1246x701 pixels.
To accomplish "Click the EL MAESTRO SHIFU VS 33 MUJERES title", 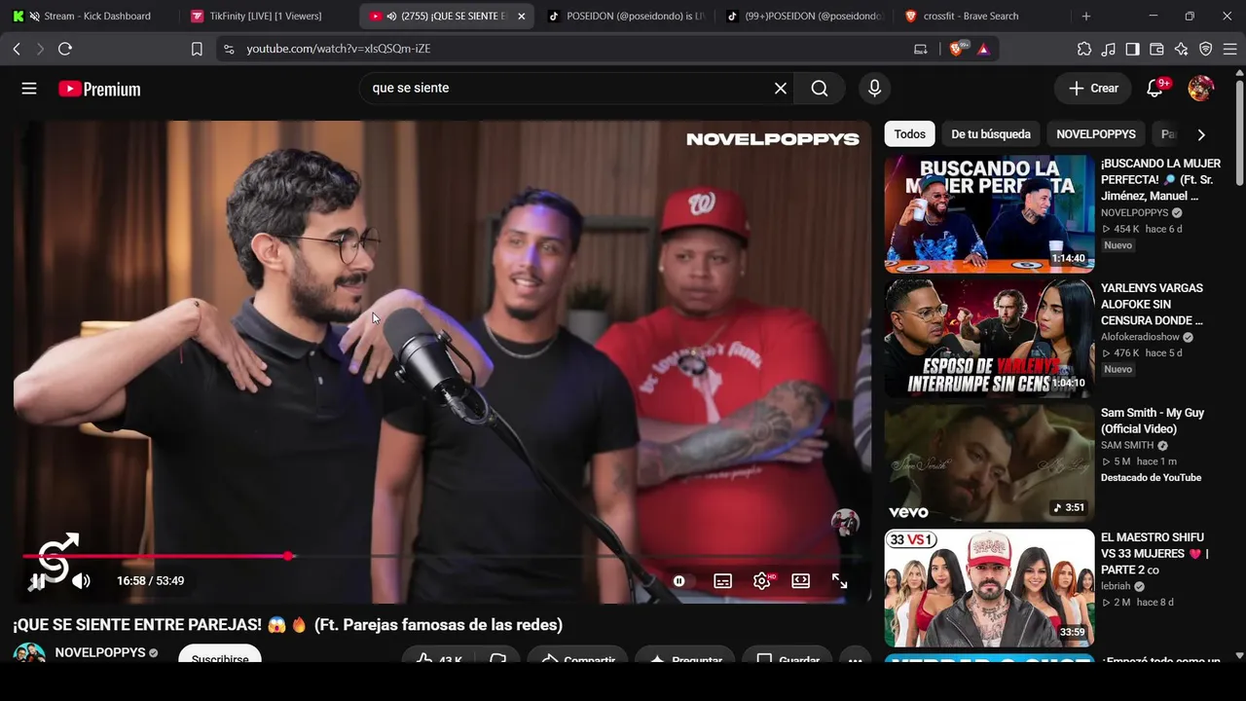I will pyautogui.click(x=1154, y=553).
